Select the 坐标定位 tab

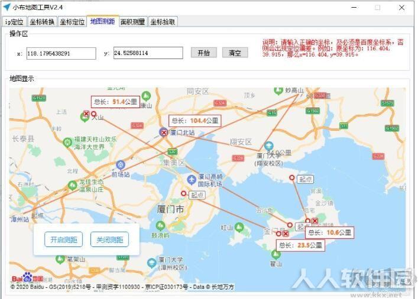click(72, 22)
